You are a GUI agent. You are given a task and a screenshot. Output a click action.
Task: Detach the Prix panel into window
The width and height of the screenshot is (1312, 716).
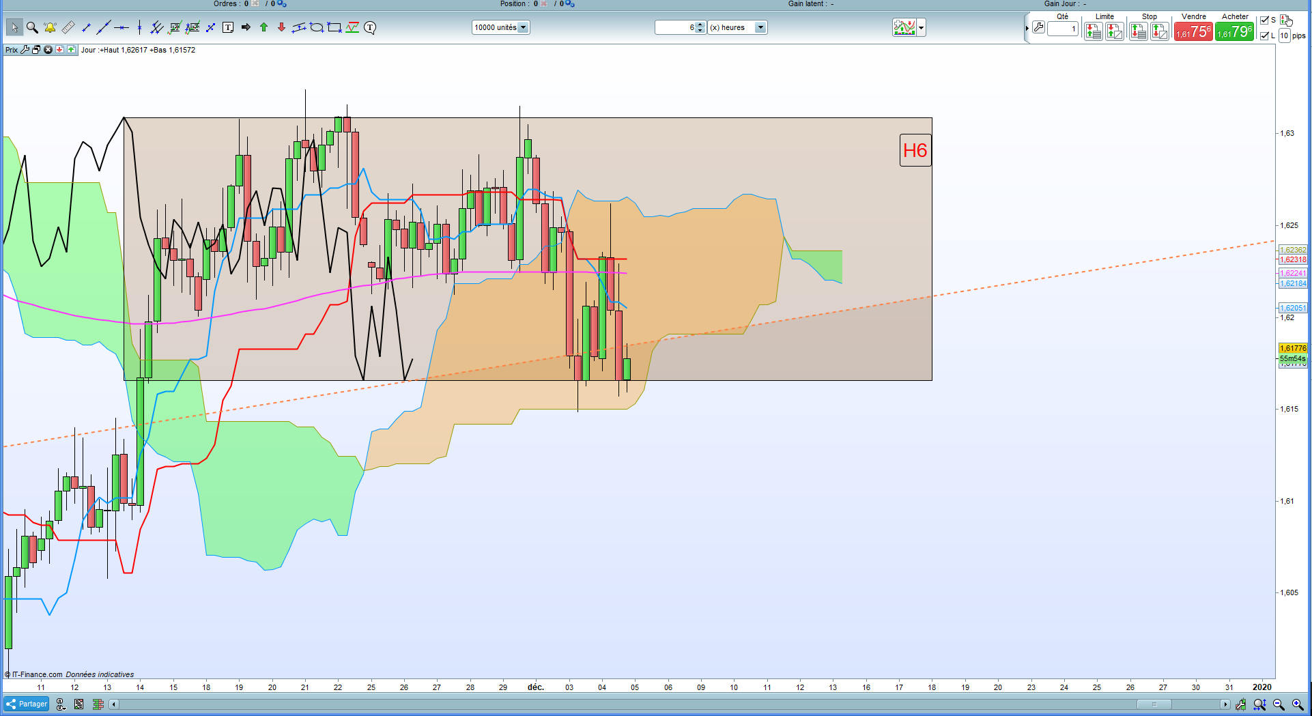click(36, 50)
